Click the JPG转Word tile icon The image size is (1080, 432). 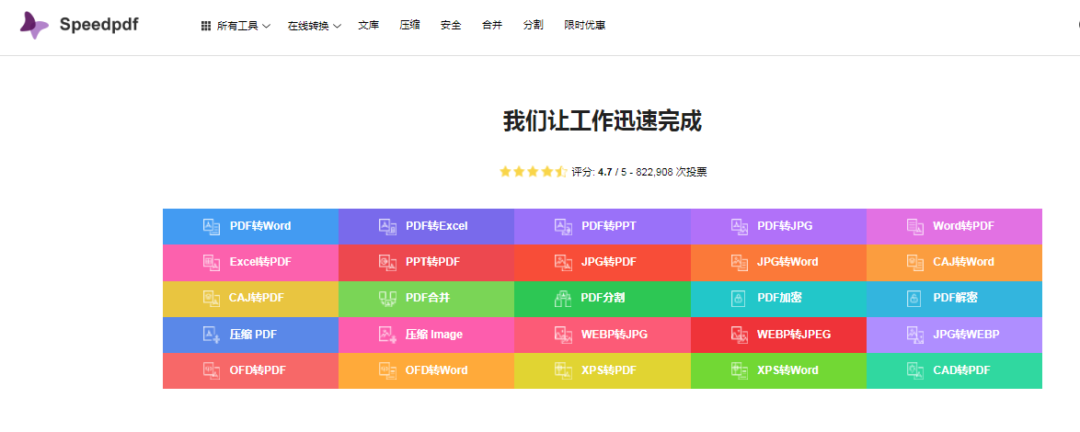pyautogui.click(x=740, y=262)
